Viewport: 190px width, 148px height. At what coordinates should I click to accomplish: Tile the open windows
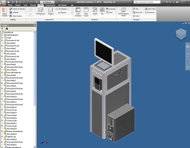(x=102, y=11)
